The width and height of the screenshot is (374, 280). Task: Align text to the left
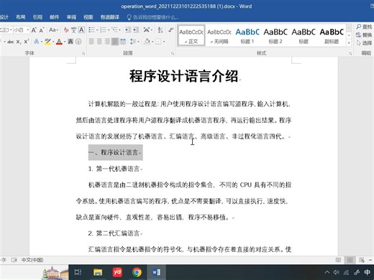pos(91,42)
